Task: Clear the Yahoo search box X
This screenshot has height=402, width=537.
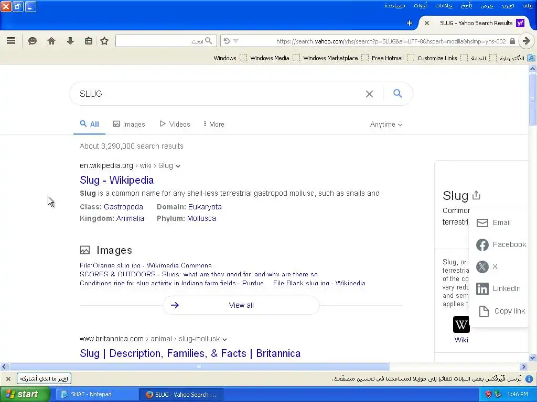Action: coord(369,94)
